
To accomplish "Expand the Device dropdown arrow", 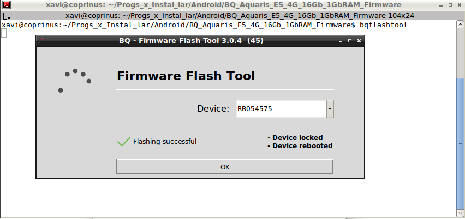I will (330, 109).
